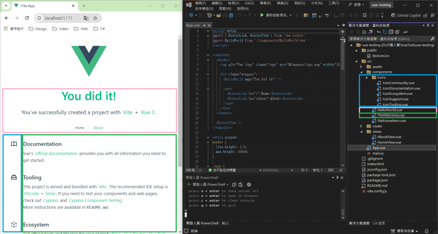
Task: Click the editor settings gear icon
Action: pos(343,25)
